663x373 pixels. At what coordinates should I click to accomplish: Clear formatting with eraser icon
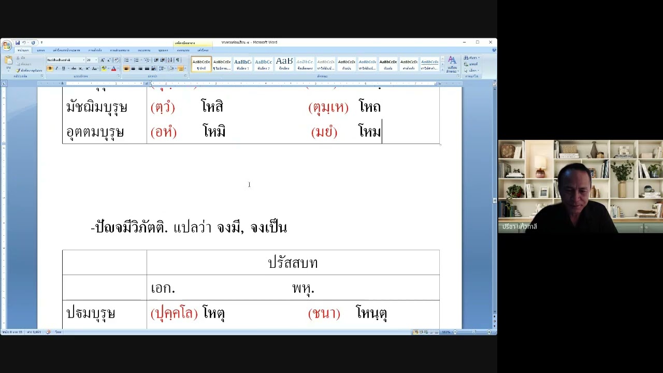117,60
